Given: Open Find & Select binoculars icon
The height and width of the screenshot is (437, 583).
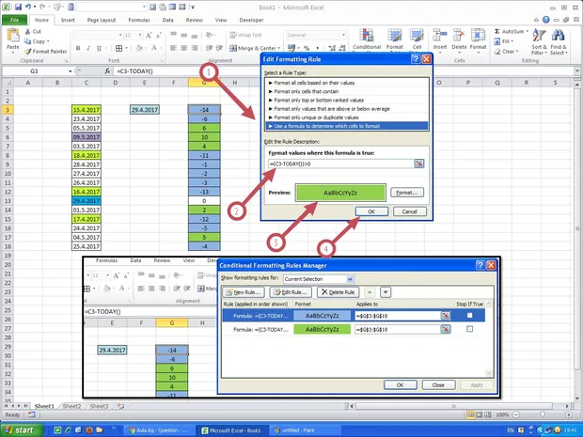Looking at the screenshot, I should click(x=559, y=36).
